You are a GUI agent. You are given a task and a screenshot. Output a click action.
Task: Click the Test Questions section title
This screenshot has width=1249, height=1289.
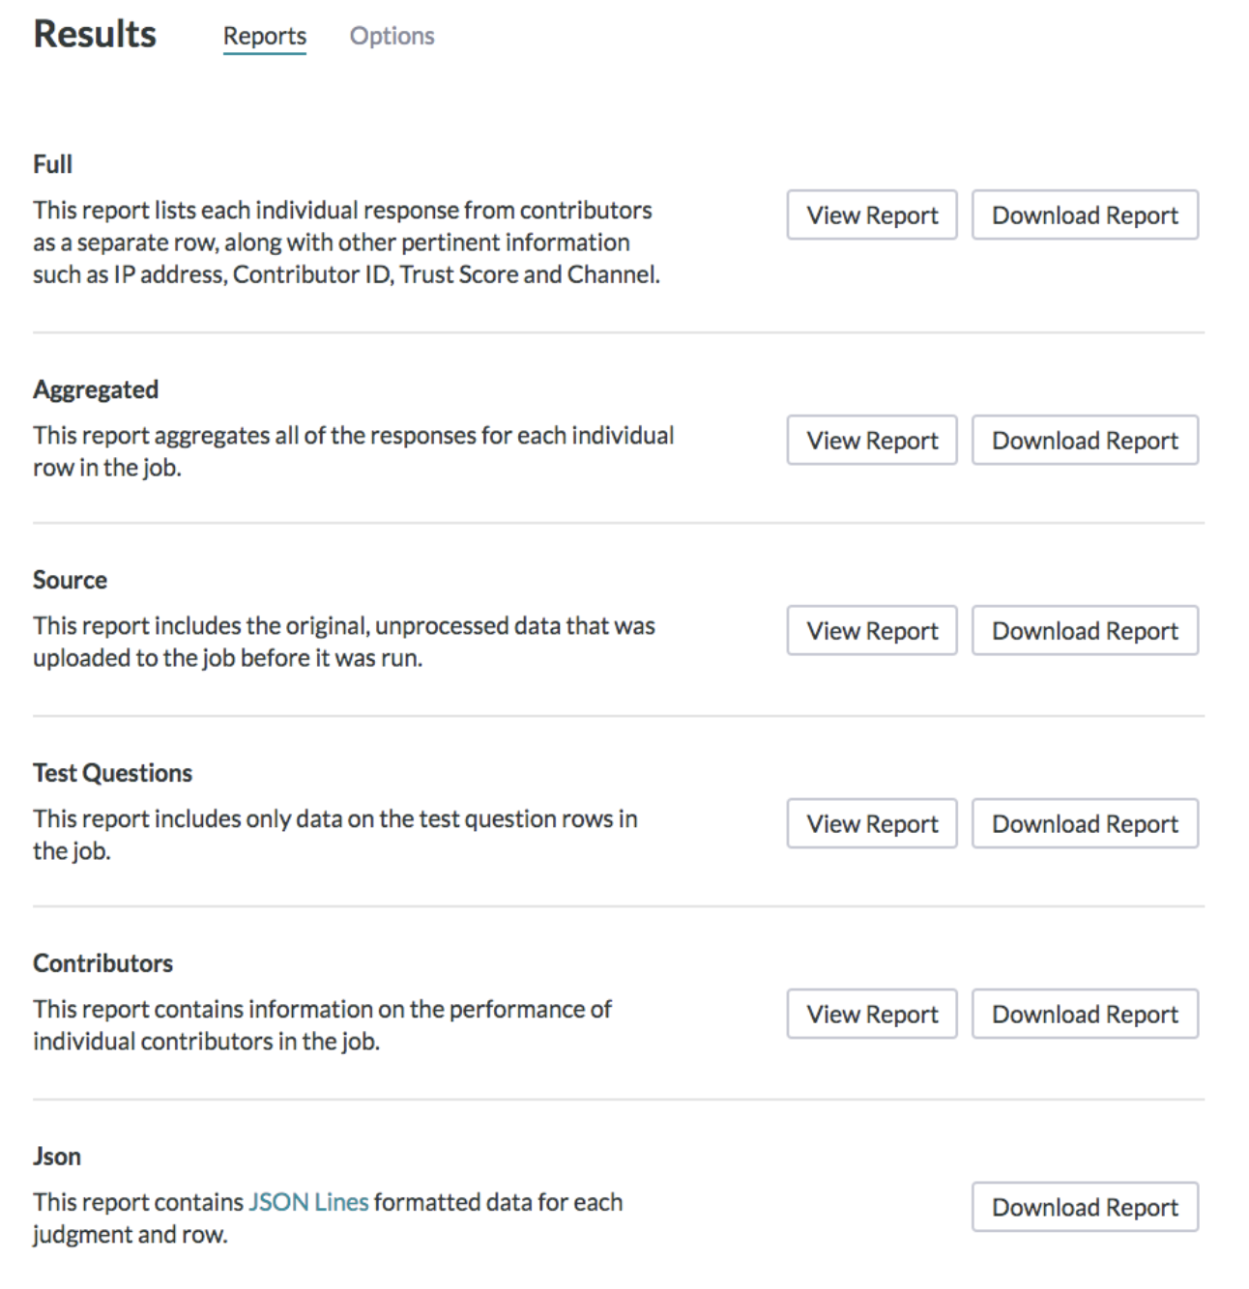[x=112, y=773]
